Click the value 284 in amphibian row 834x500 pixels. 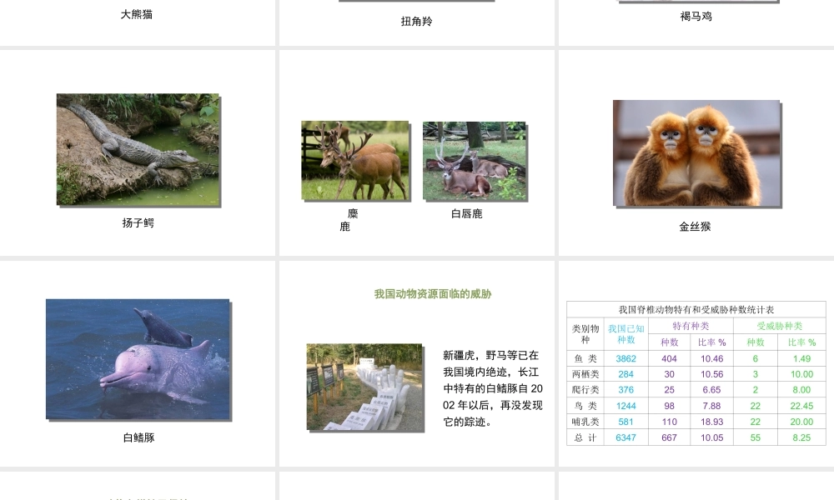point(626,374)
